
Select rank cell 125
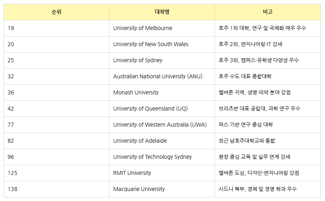point(57,173)
